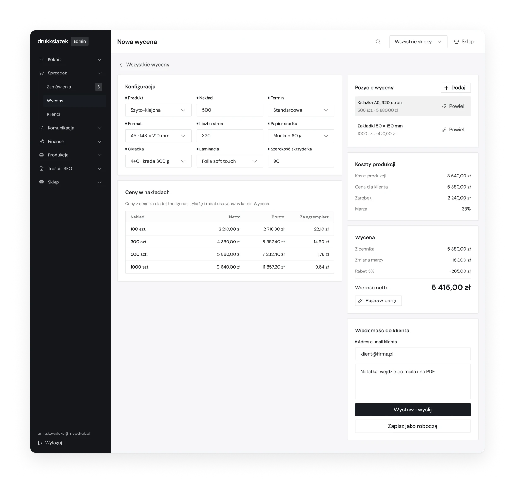Click the Wystaw i wyślij button
The height and width of the screenshot is (483, 515).
[x=412, y=410]
